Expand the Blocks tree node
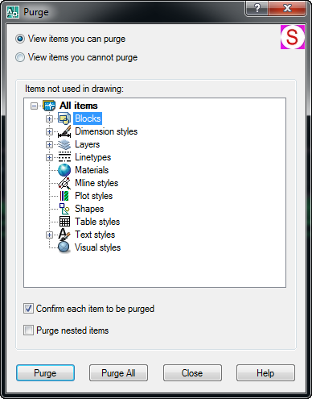Viewport: 312px width, 399px height. tap(49, 118)
